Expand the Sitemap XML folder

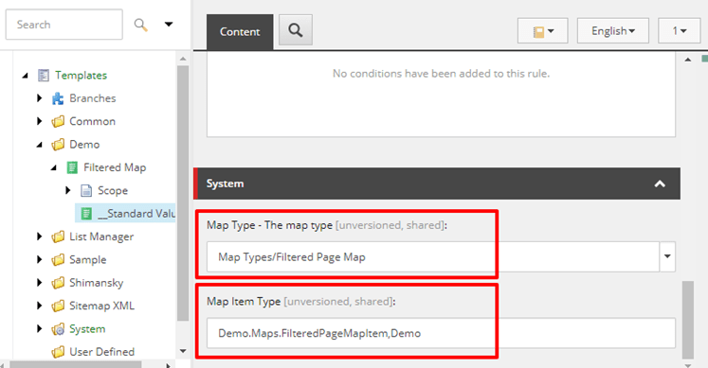[39, 306]
